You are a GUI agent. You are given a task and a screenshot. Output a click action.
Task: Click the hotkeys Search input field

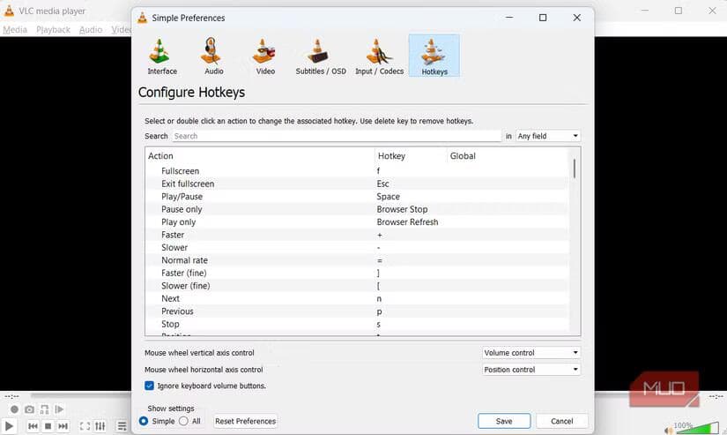point(337,136)
